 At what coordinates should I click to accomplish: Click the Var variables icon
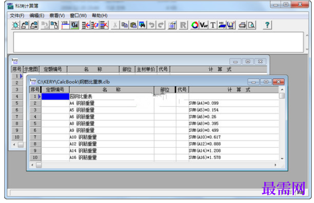click(x=204, y=25)
